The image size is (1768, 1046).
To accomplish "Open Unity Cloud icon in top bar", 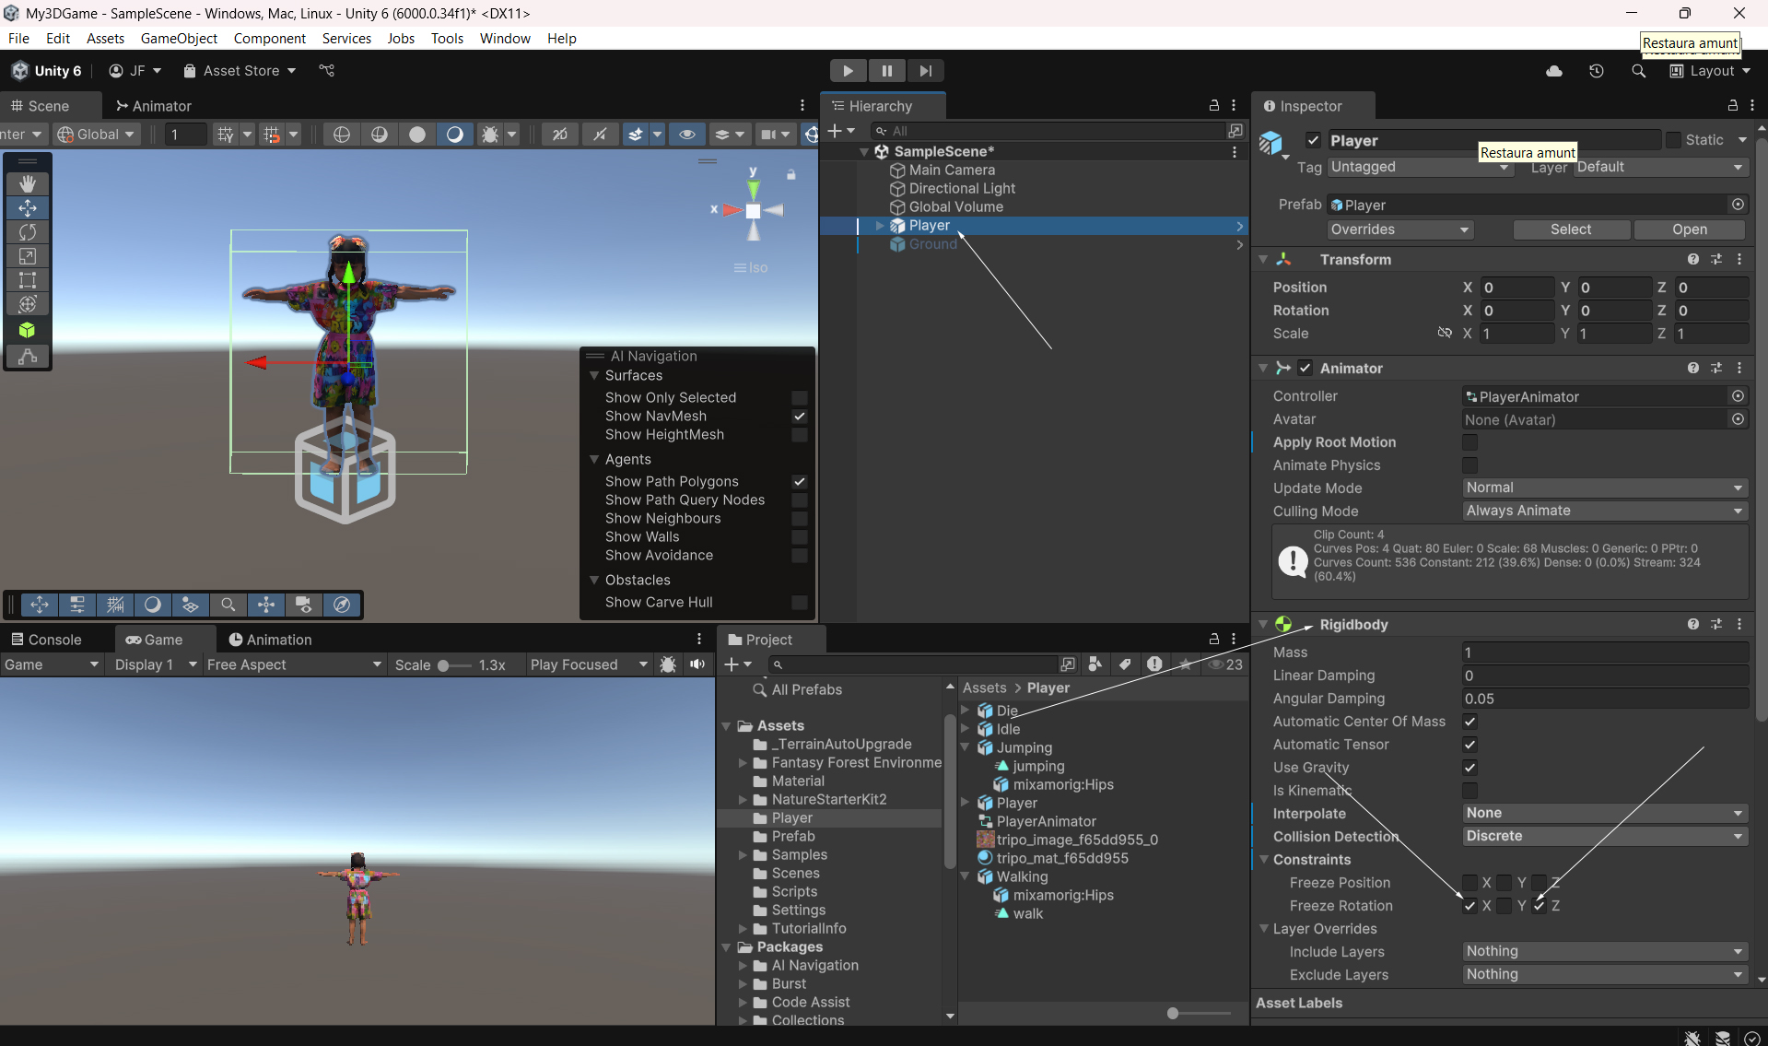I will pos(1554,71).
